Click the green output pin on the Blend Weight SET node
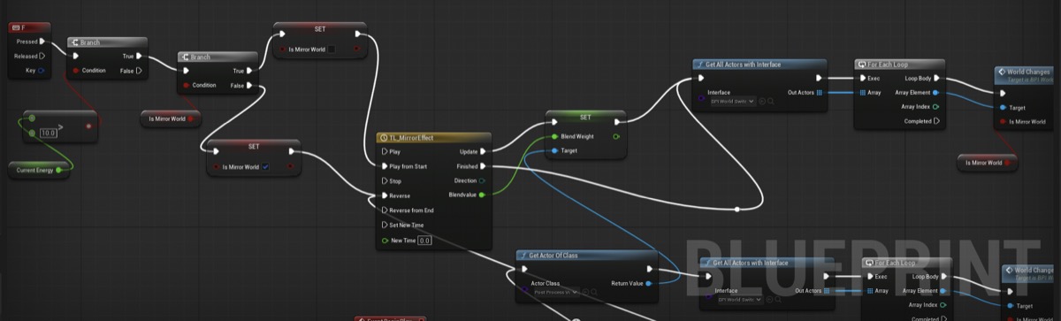The width and height of the screenshot is (1061, 321). pos(616,136)
